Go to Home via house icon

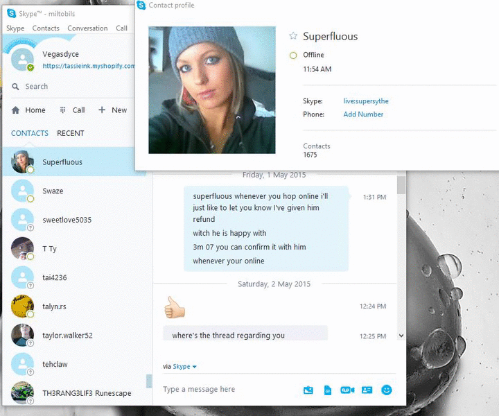coord(15,110)
